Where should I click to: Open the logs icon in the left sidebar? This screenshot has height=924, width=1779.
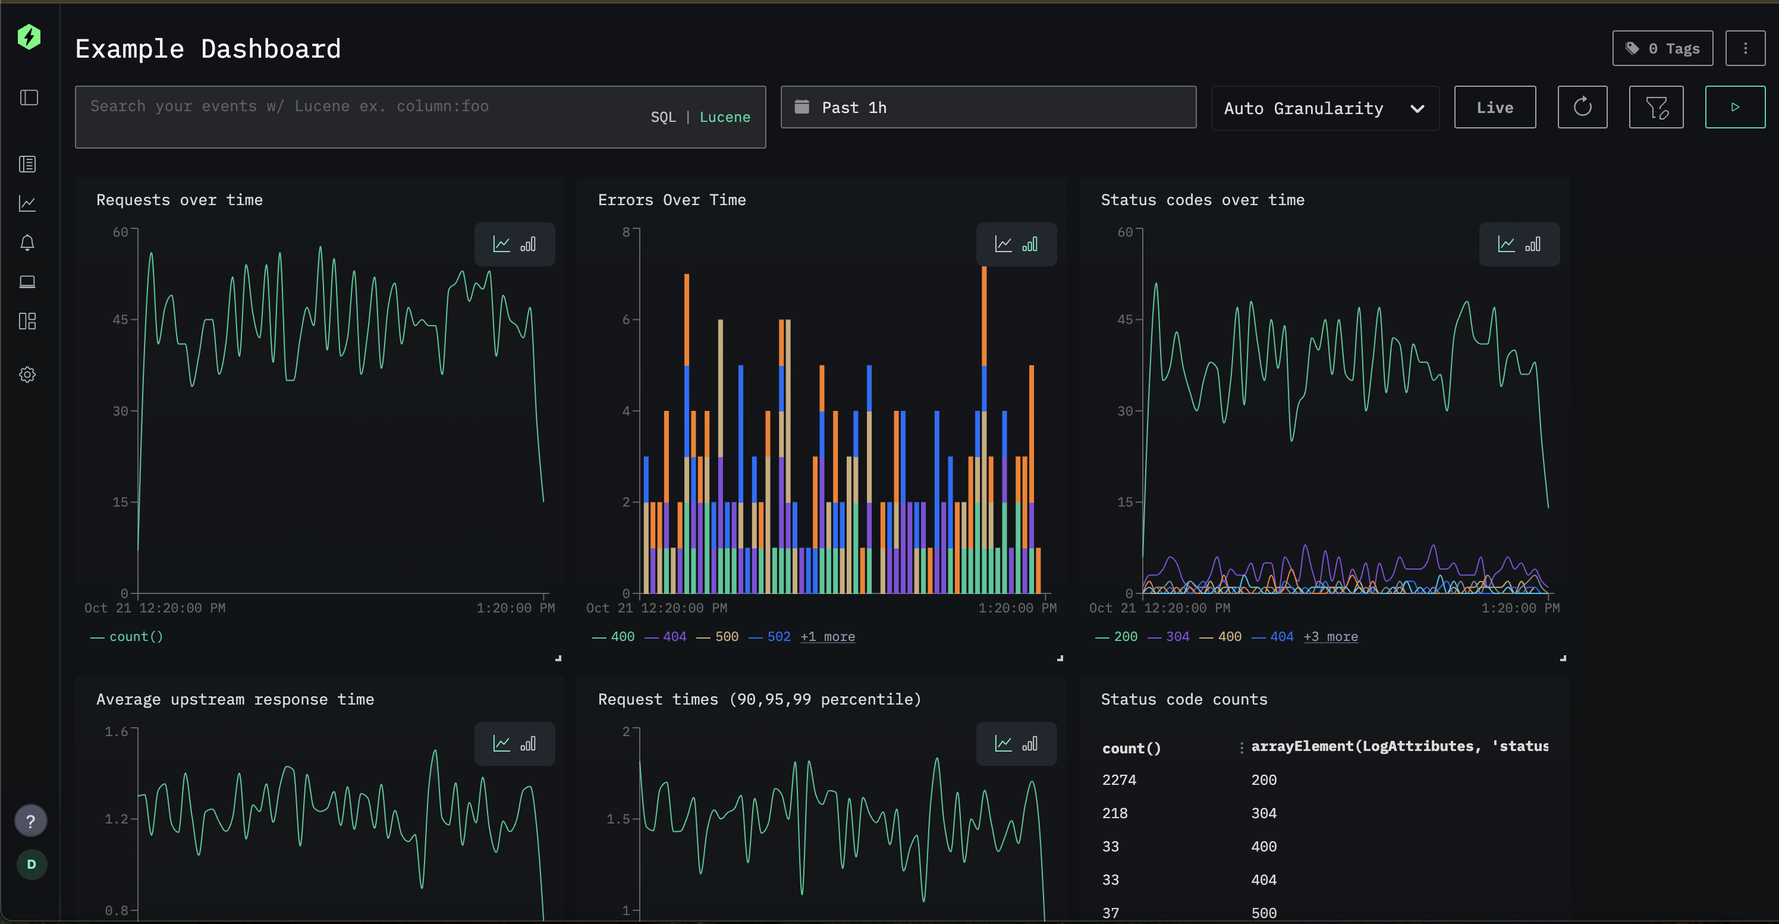pyautogui.click(x=27, y=164)
